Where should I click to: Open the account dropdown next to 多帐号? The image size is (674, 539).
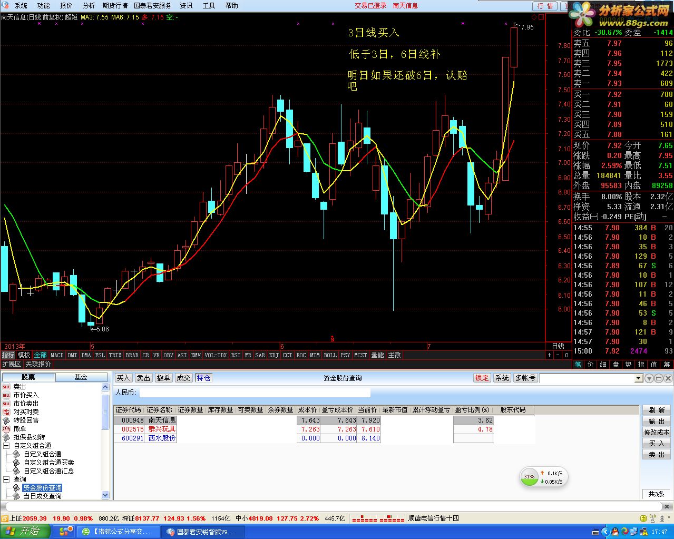pyautogui.click(x=639, y=378)
